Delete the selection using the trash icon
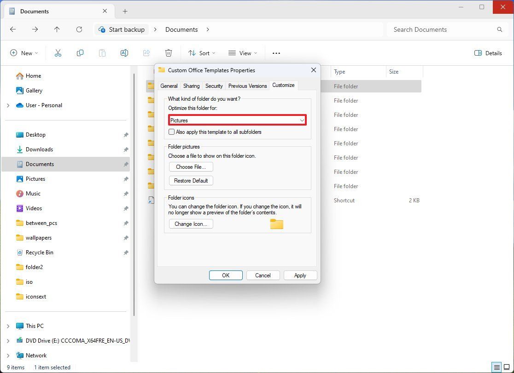This screenshot has width=514, height=373. pyautogui.click(x=169, y=53)
